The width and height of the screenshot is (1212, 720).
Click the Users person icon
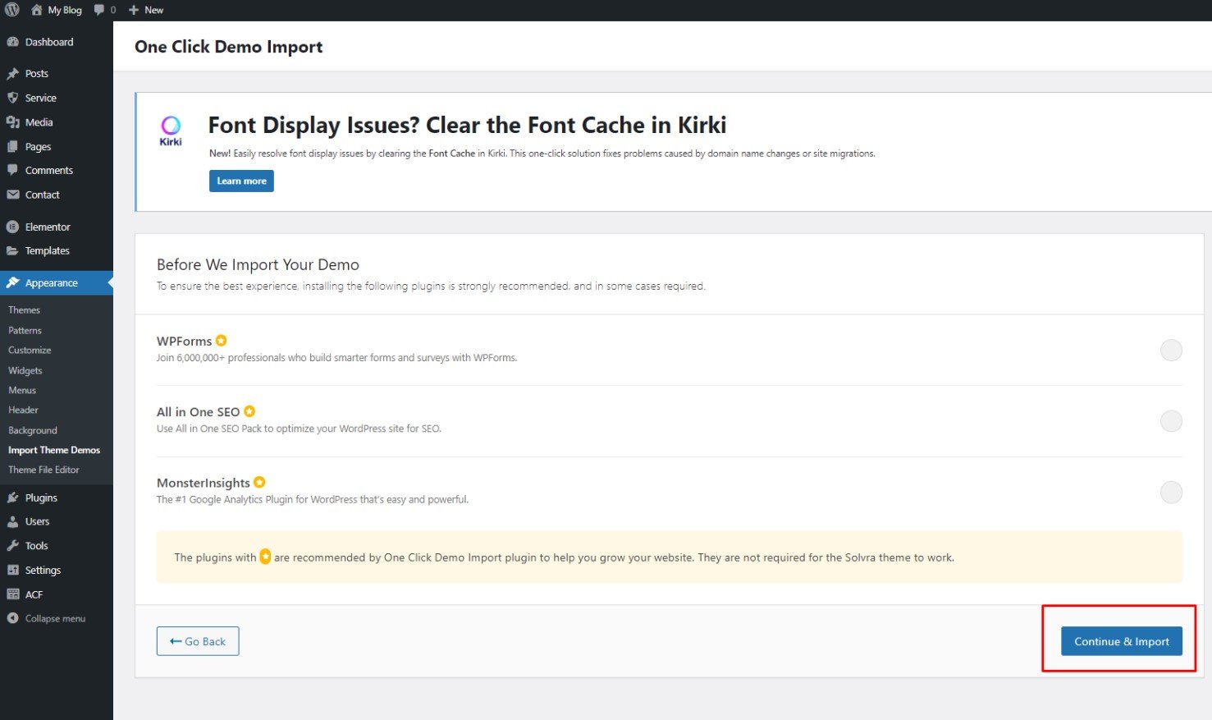pos(12,521)
